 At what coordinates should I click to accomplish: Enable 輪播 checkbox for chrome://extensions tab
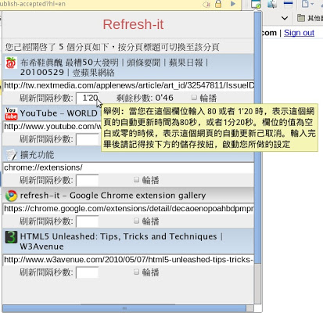pyautogui.click(x=136, y=180)
